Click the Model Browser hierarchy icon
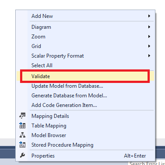 (22, 135)
